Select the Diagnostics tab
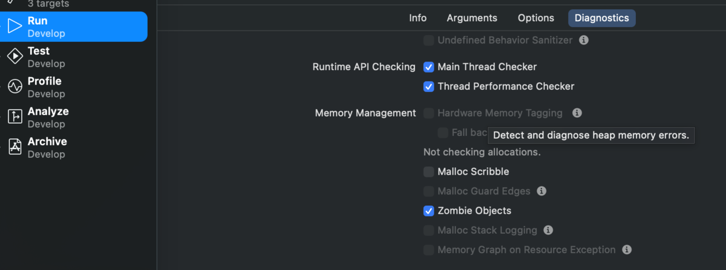Image resolution: width=726 pixels, height=270 pixels. [601, 18]
